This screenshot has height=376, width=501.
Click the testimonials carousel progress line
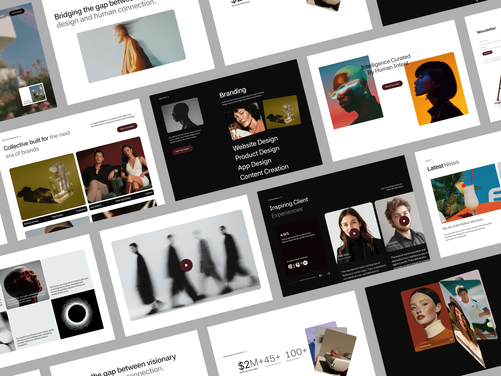tap(302, 280)
